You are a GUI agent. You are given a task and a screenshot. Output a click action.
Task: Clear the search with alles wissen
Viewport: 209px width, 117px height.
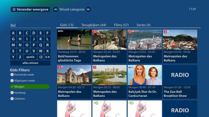click(x=30, y=63)
